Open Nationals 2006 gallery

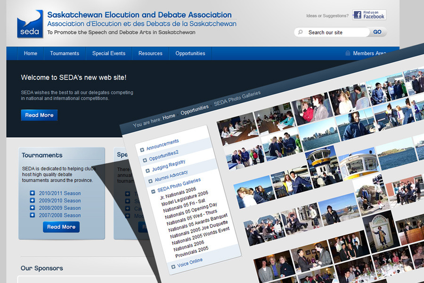[x=189, y=246]
